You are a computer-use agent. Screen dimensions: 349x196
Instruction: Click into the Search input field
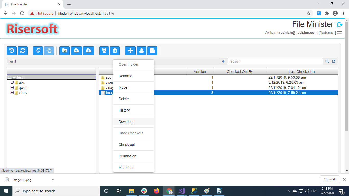[275, 62]
